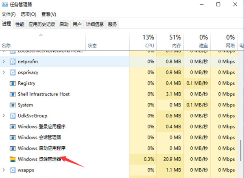
Task: Select the netprofm process name
Action: 28,61
